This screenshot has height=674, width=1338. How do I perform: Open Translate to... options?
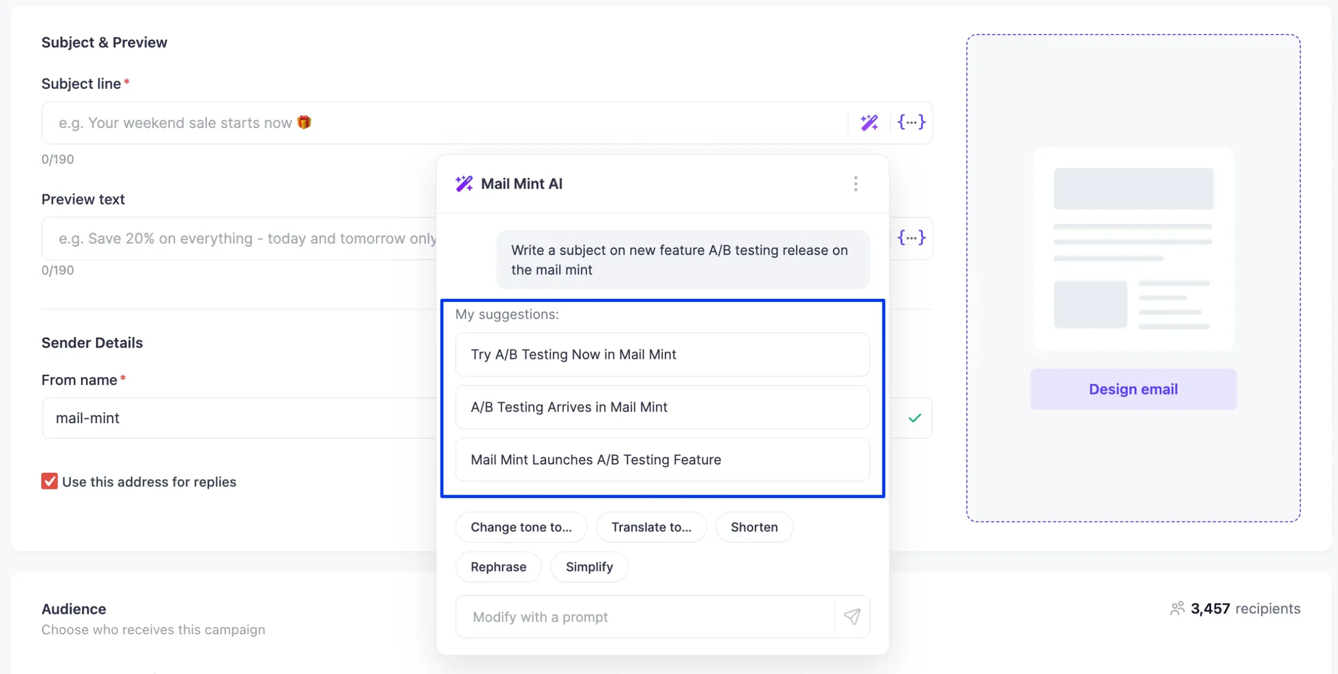pyautogui.click(x=651, y=527)
